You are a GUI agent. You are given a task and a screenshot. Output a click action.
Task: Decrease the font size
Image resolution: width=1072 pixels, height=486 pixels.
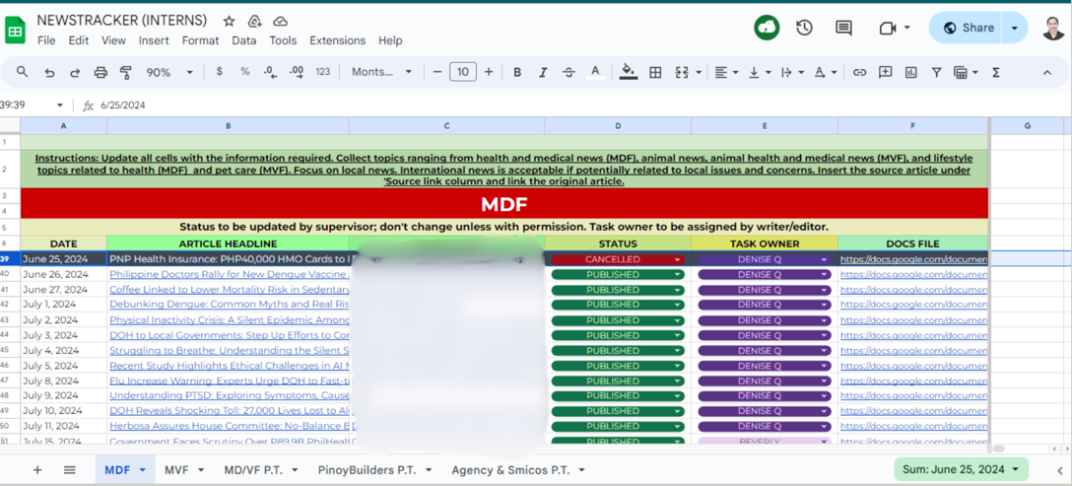click(437, 72)
